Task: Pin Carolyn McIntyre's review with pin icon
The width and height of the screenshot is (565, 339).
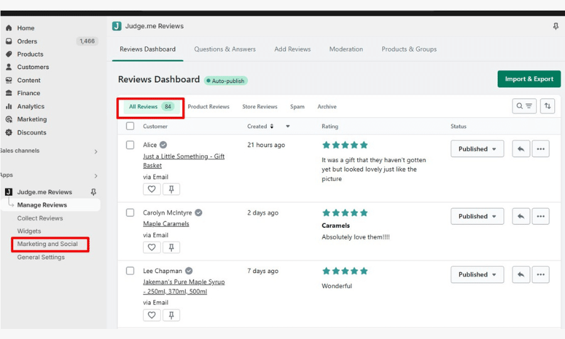Action: (171, 247)
